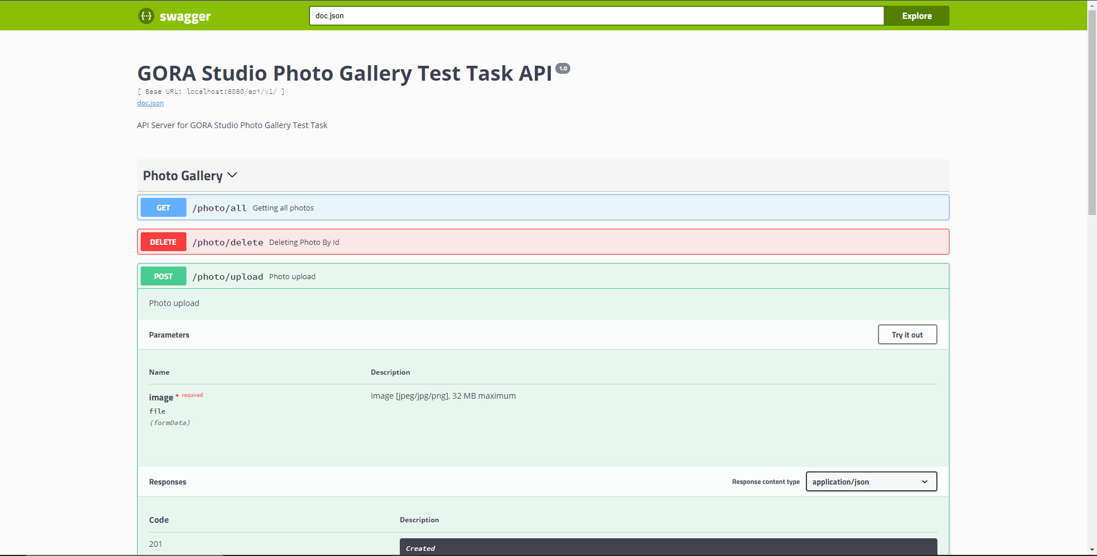The image size is (1097, 556).
Task: Collapse the POST /photo/upload endpoint
Action: click(x=543, y=276)
